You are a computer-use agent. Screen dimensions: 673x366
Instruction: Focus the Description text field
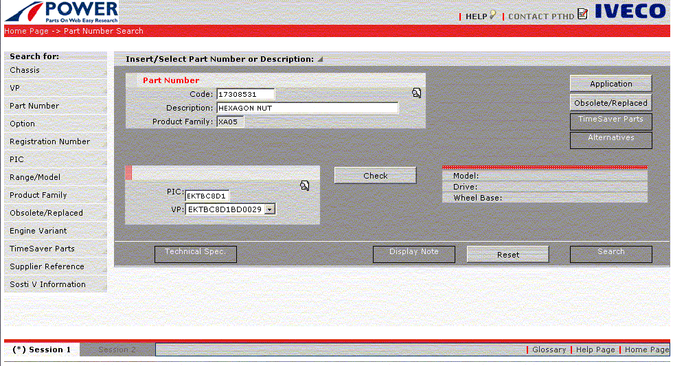307,108
